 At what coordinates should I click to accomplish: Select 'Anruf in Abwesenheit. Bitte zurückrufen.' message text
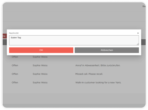(98, 65)
